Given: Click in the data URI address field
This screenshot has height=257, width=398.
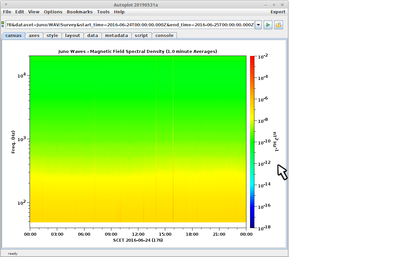Looking at the screenshot, I should coord(130,25).
